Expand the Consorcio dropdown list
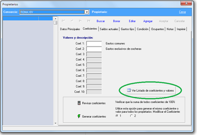Image resolution: width=197 pixels, height=135 pixels. [87, 12]
